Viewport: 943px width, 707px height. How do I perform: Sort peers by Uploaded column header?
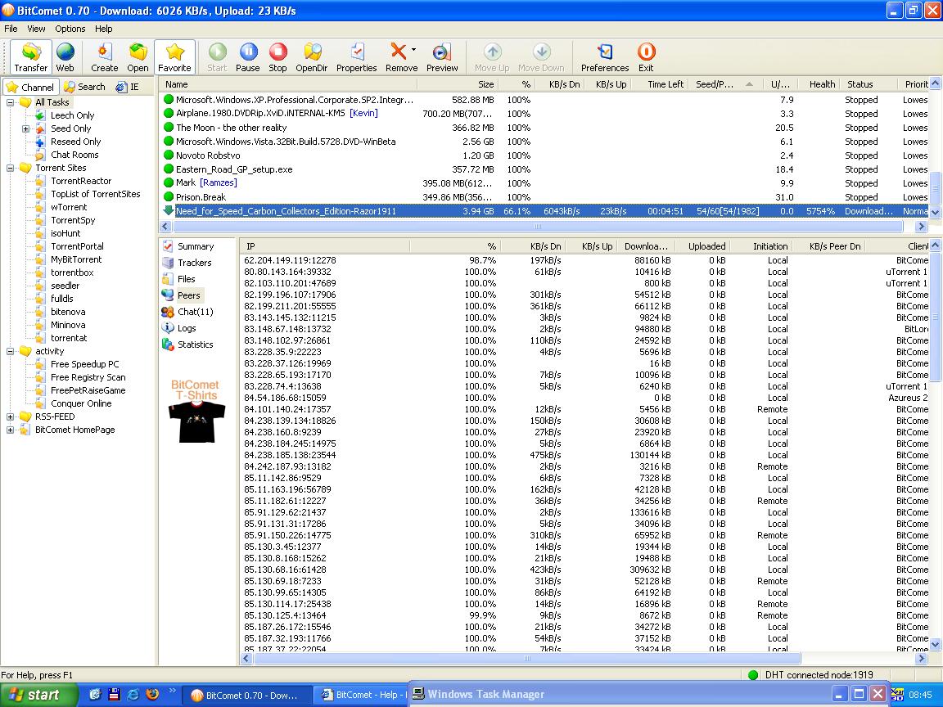click(x=702, y=246)
